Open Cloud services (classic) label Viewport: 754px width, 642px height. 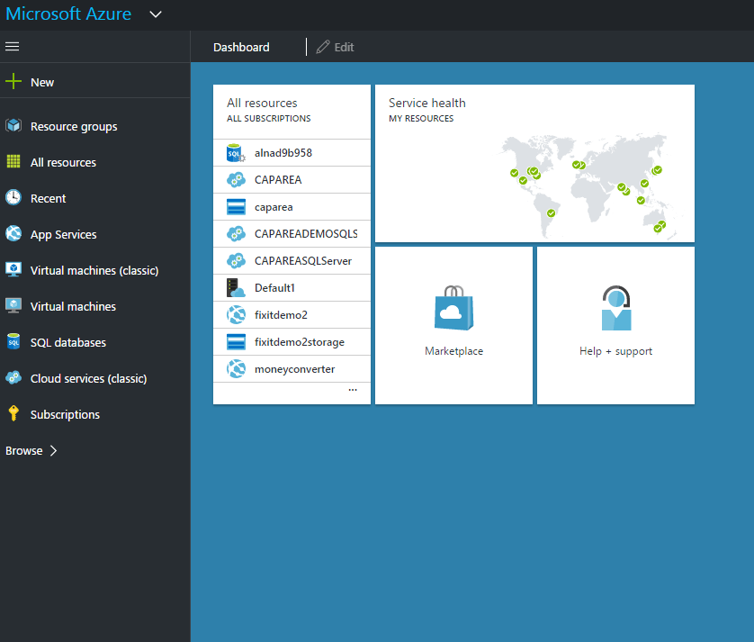tap(88, 379)
